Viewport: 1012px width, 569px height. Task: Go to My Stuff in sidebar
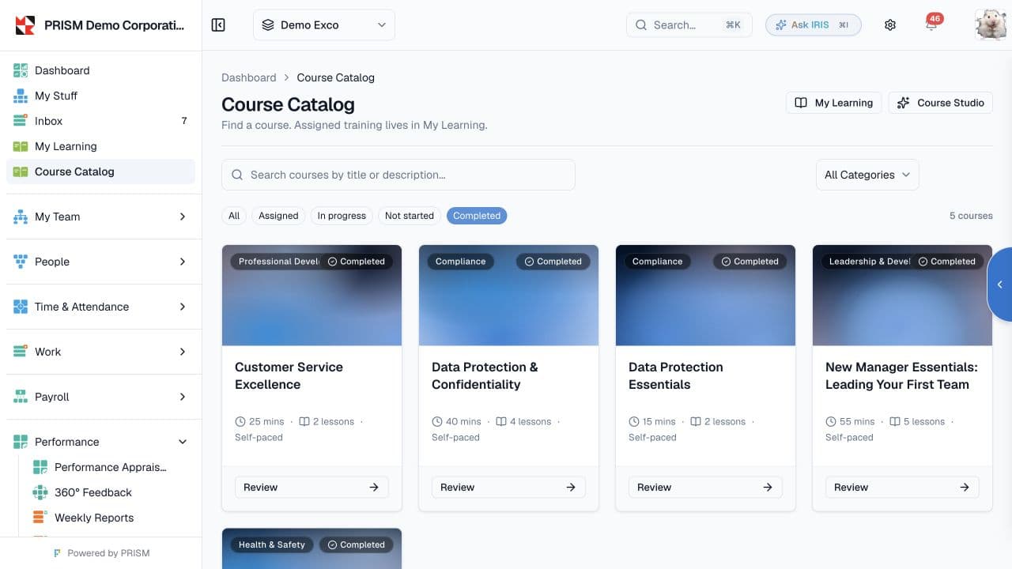point(100,96)
